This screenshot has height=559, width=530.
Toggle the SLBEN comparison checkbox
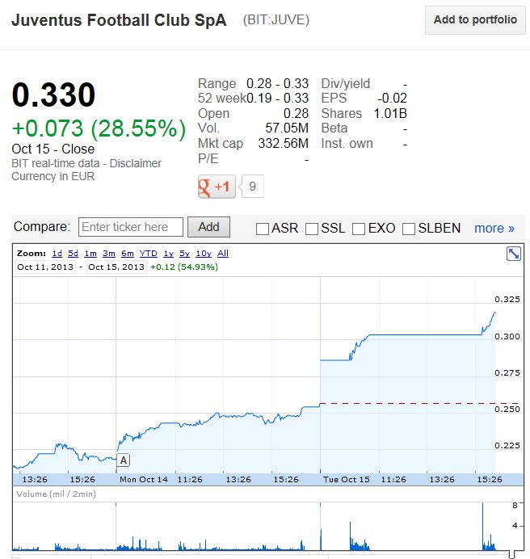tap(409, 229)
